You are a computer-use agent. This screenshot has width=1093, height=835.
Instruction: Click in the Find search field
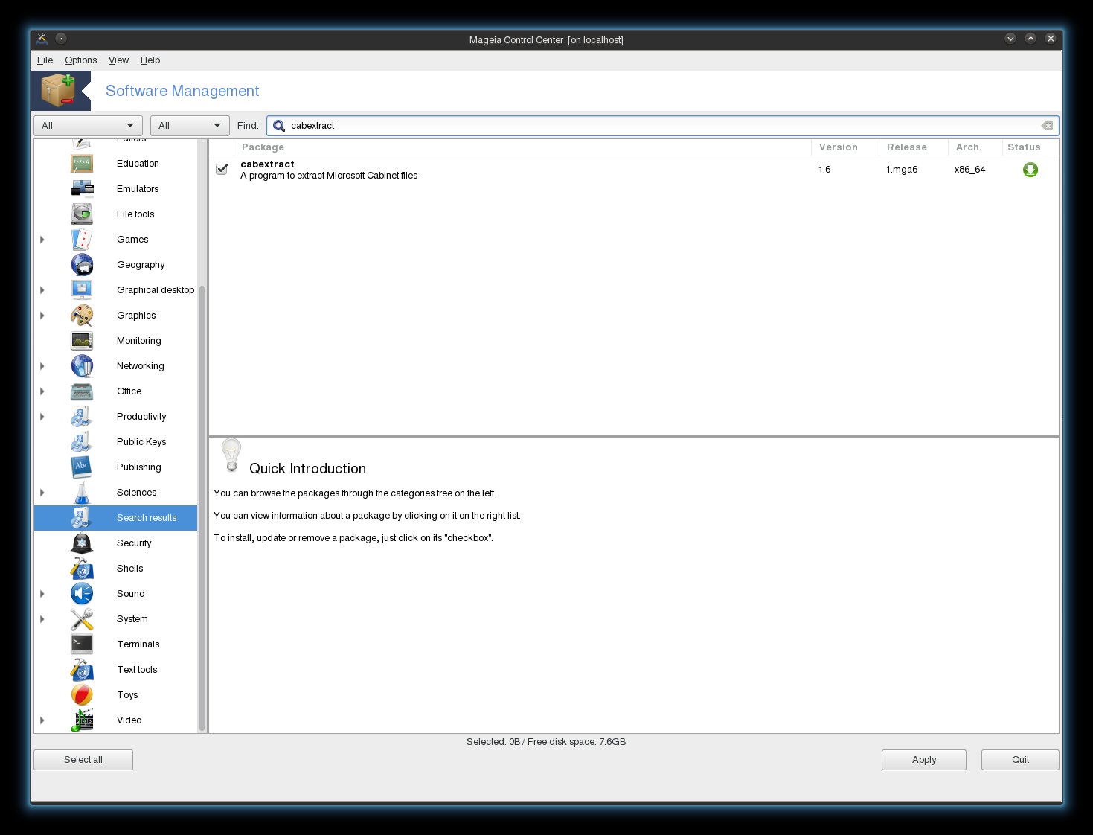coord(662,126)
